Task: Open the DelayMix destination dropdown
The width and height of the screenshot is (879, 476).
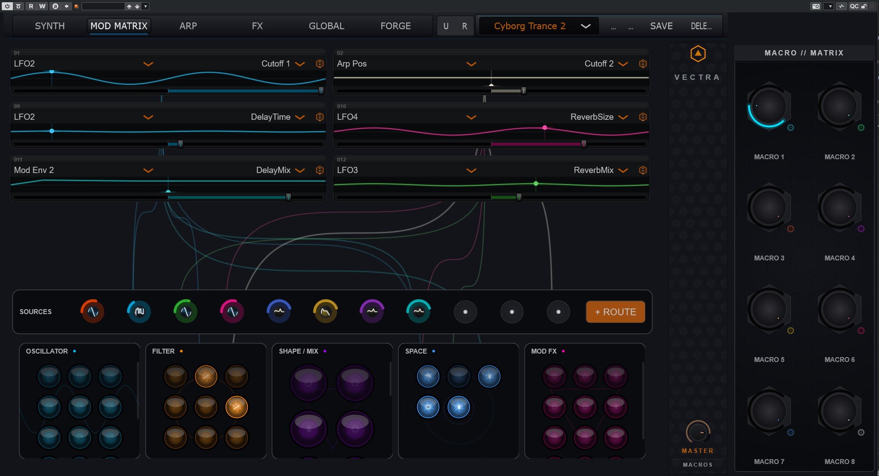Action: [x=300, y=170]
